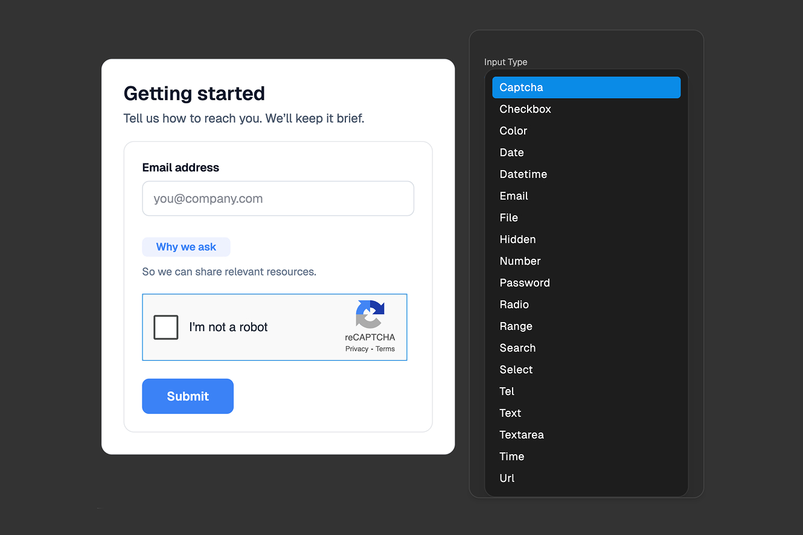Select Range in the Input Type list
Image resolution: width=803 pixels, height=535 pixels.
[586, 326]
